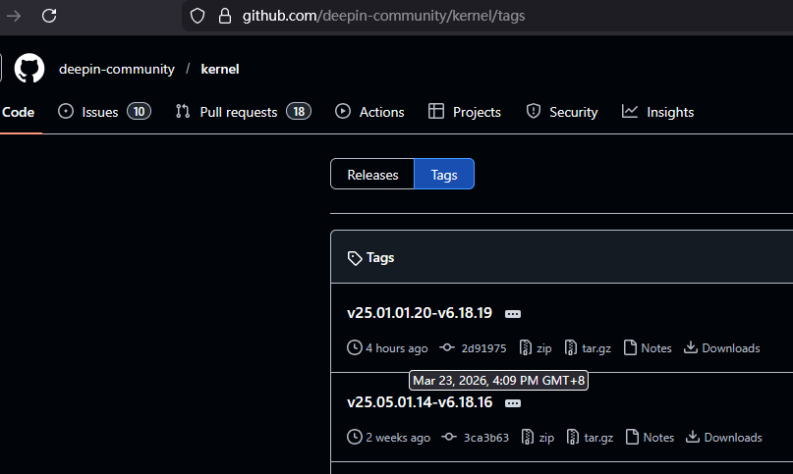Show site security info via the padlock icon
This screenshot has width=793, height=474.
225,16
